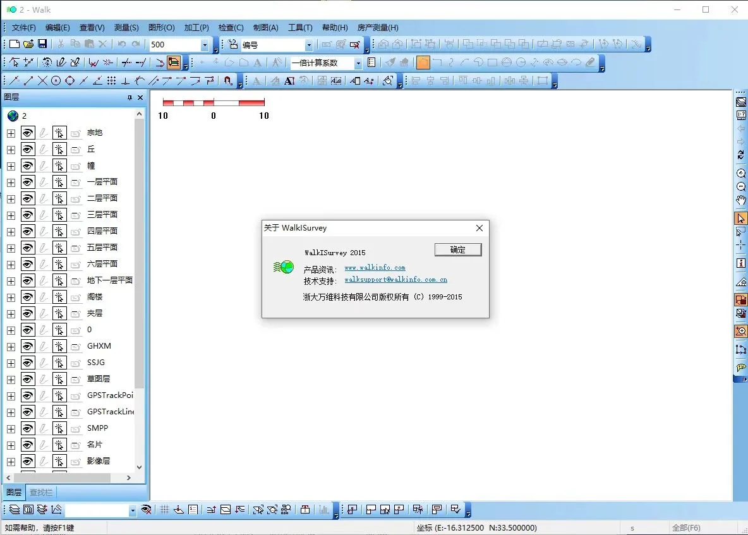Open the layers stack icon in bottom toolbar

(x=15, y=510)
